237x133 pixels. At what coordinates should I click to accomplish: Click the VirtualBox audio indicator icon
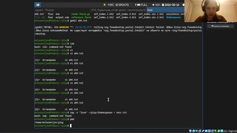point(197,131)
